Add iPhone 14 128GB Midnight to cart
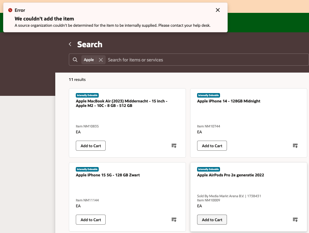 (x=212, y=145)
